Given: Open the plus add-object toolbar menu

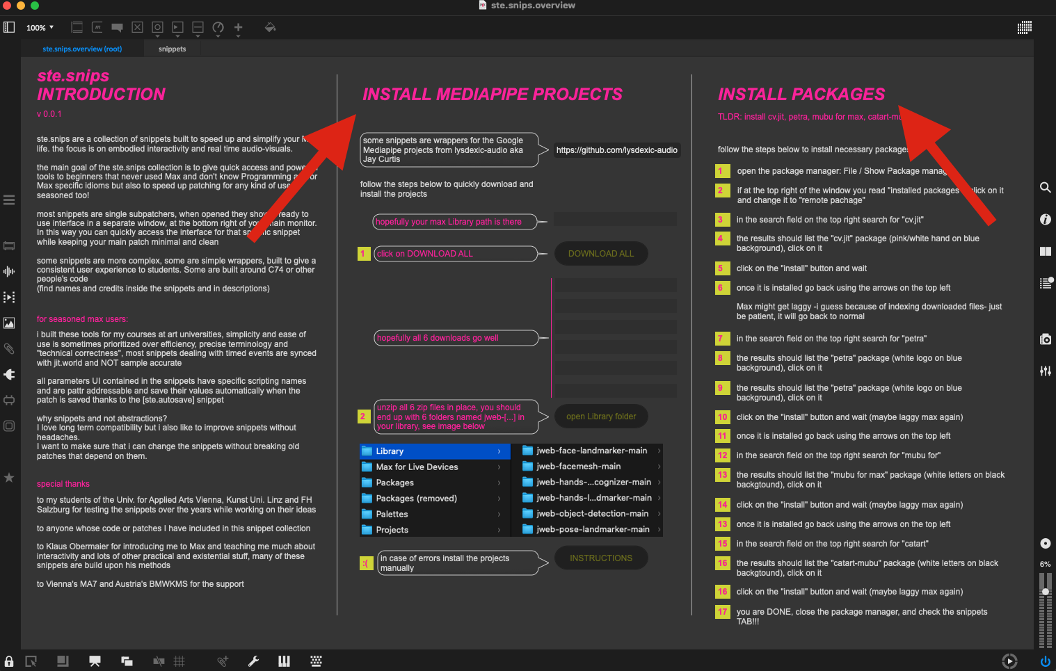Looking at the screenshot, I should coord(238,28).
